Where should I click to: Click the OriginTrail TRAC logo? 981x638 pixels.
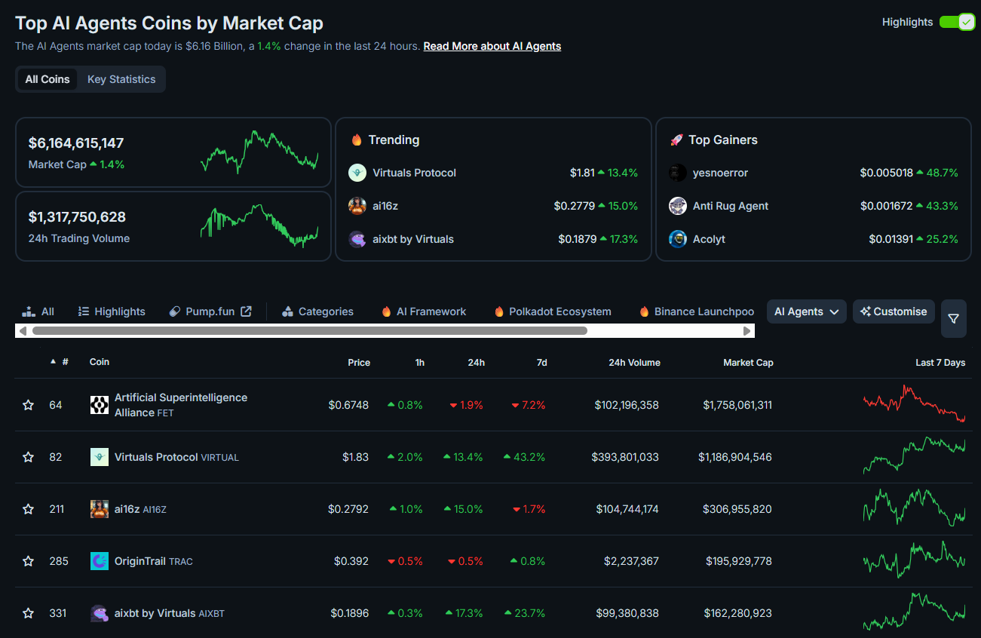100,561
